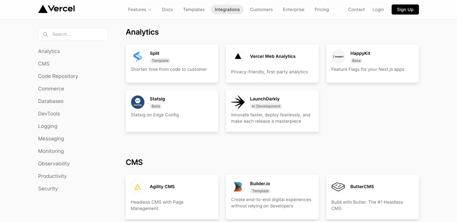
Task: Click 'Shorten time from code to customer'
Action: click(169, 69)
